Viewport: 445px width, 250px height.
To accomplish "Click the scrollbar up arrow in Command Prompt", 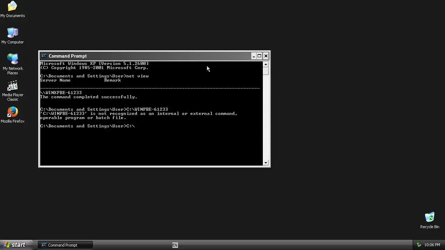I will click(266, 64).
